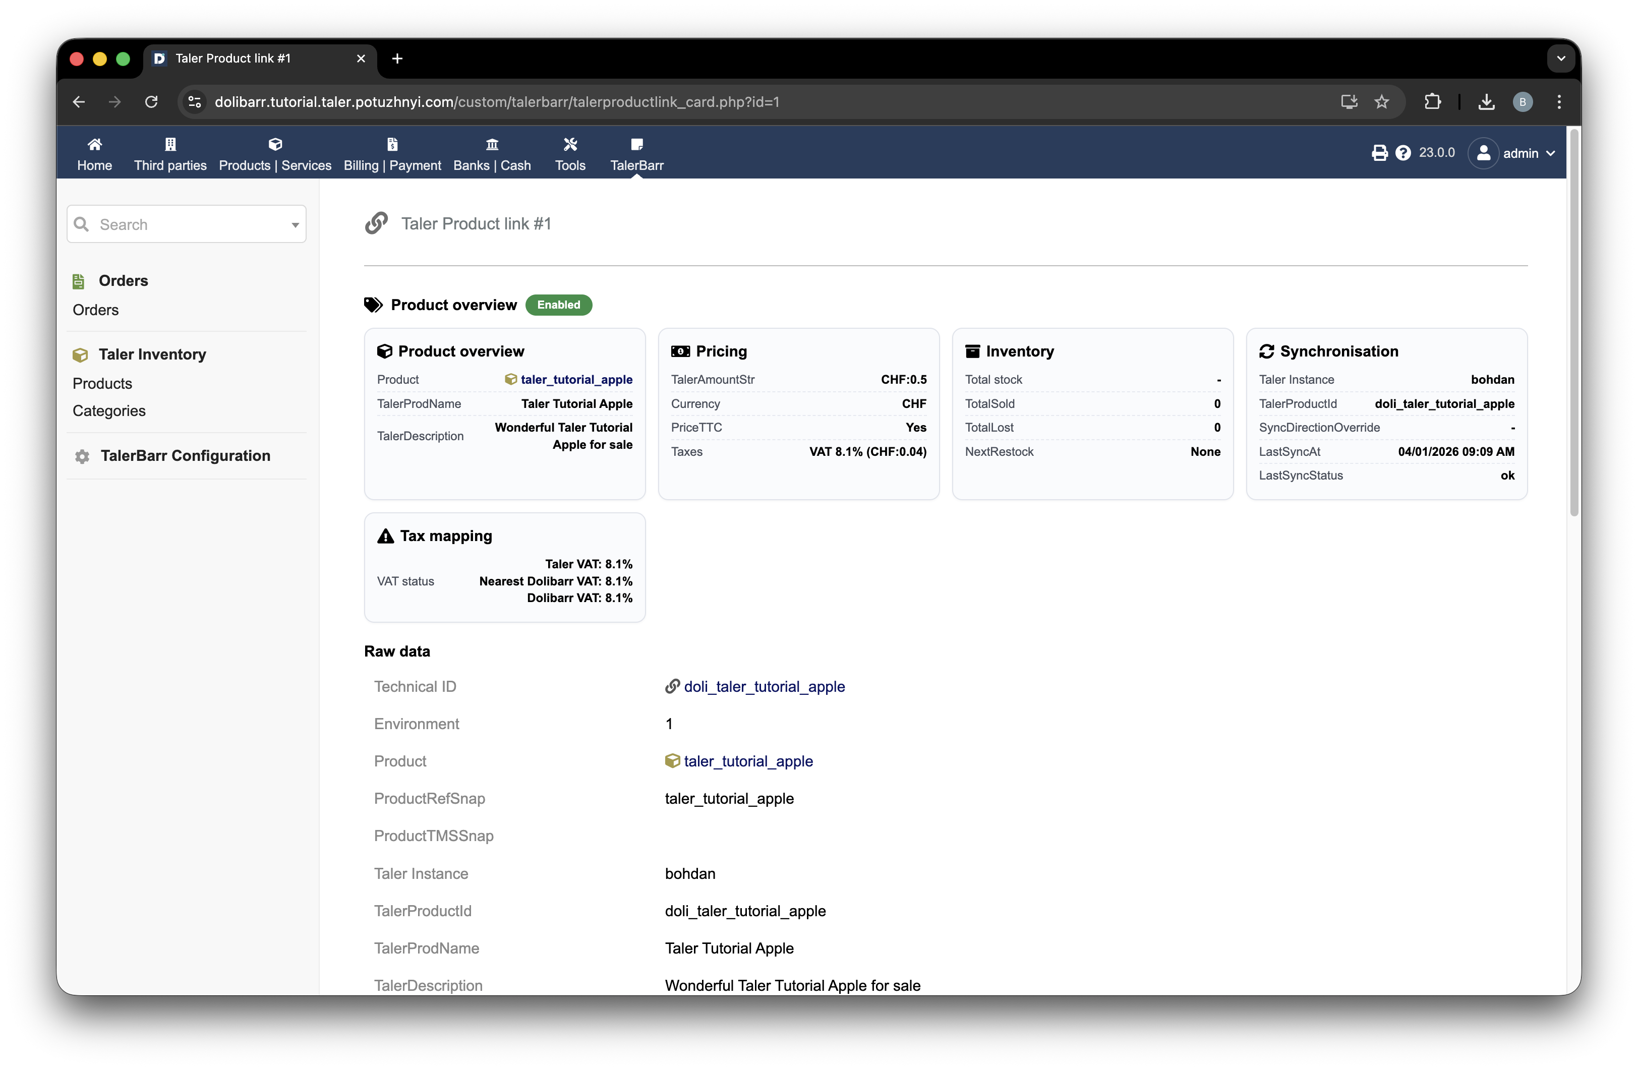
Task: Click the Chrome extensions puzzle icon
Action: (x=1432, y=102)
